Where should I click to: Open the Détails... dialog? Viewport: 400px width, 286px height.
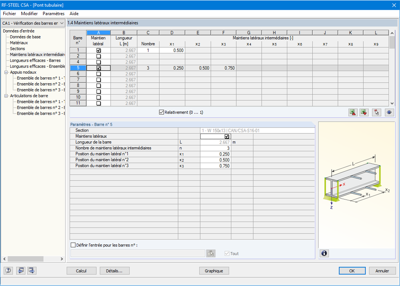114,271
